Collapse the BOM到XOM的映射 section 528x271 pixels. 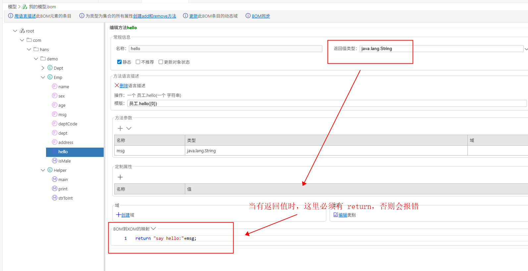(153, 229)
